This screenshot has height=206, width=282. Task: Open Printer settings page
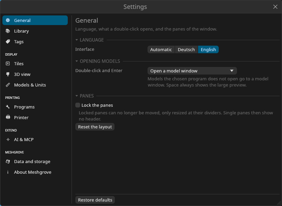(x=35, y=117)
